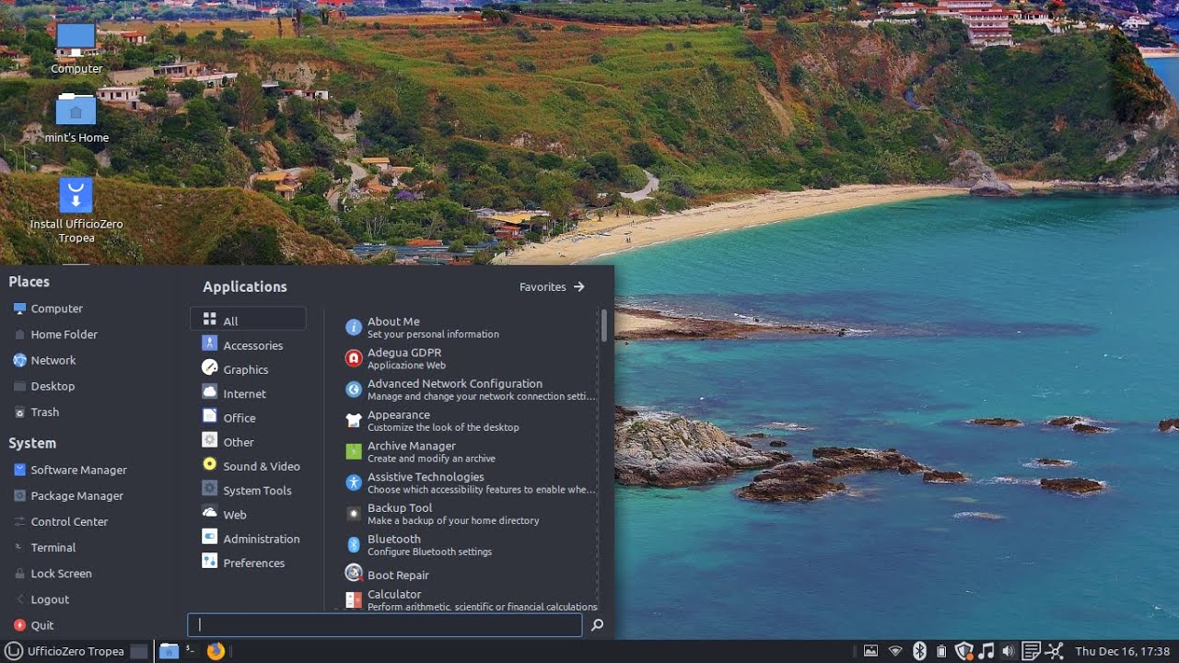The height and width of the screenshot is (663, 1179).
Task: Click the application list scrollbar
Action: 604,326
